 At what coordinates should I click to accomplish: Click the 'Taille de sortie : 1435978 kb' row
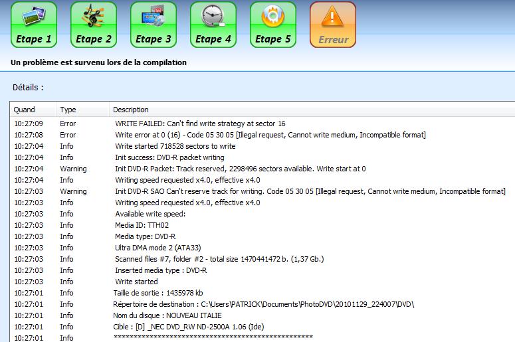[167, 293]
